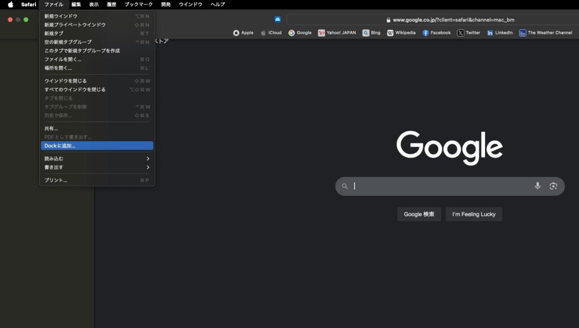This screenshot has width=579, height=328.
Task: Select すべてのウインドウを閉じる
Action: pos(97,90)
